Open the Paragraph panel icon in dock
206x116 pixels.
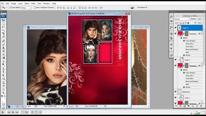[171, 49]
